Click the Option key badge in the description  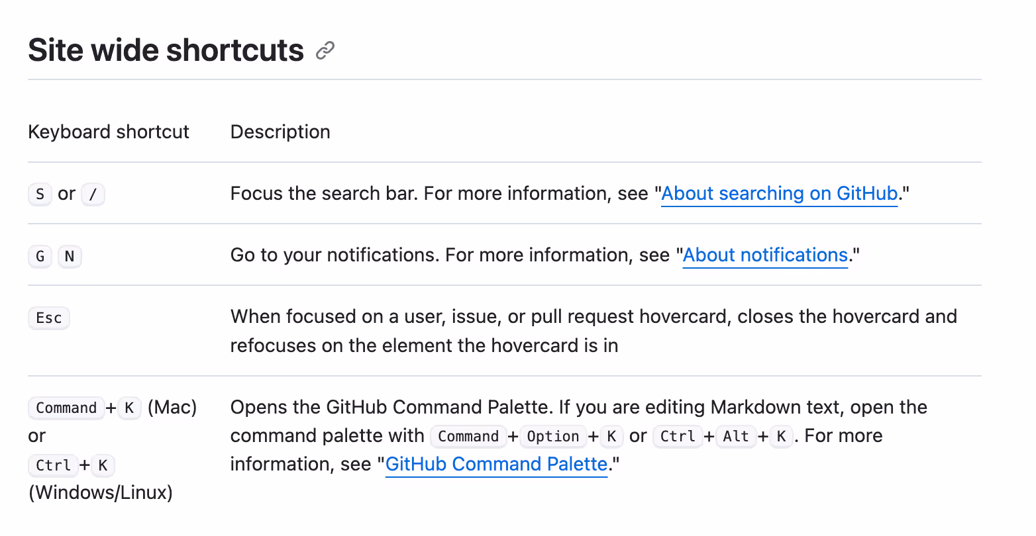tap(553, 437)
